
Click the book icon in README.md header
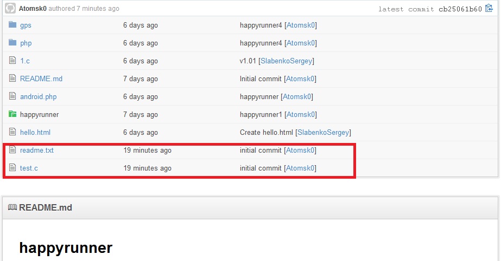coord(12,207)
